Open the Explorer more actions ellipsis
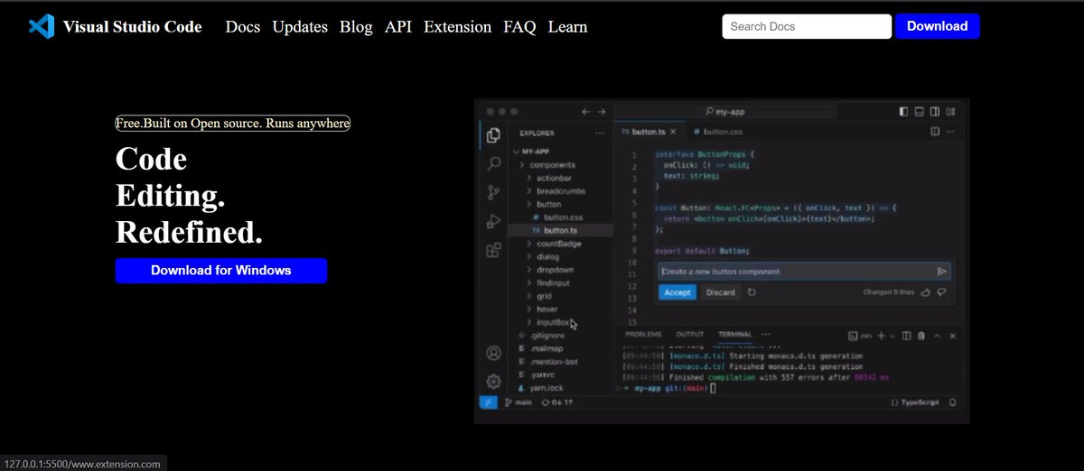The width and height of the screenshot is (1084, 471). point(599,133)
